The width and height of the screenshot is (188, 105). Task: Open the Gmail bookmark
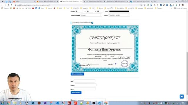click(28, 8)
